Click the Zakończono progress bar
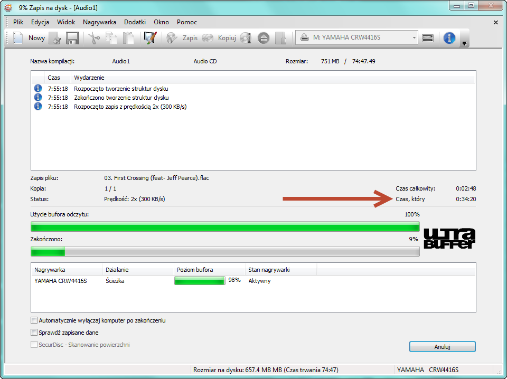507x379 pixels. (x=225, y=251)
